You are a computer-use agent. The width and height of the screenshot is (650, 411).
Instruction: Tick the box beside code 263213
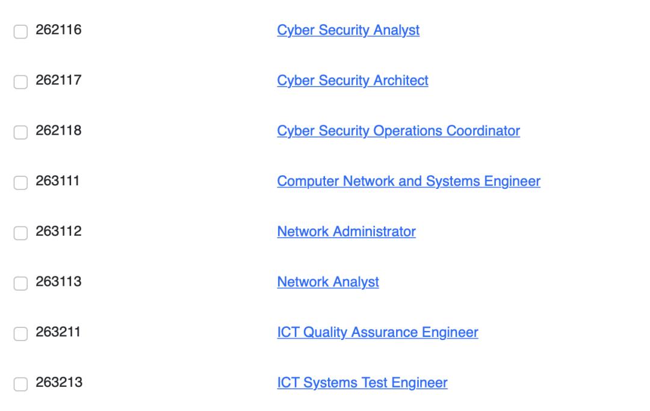[x=20, y=384]
